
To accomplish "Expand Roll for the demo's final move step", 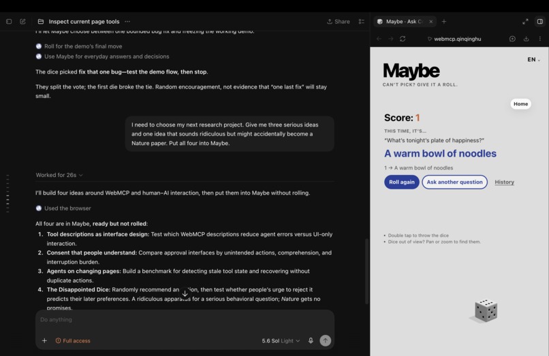I will click(79, 46).
